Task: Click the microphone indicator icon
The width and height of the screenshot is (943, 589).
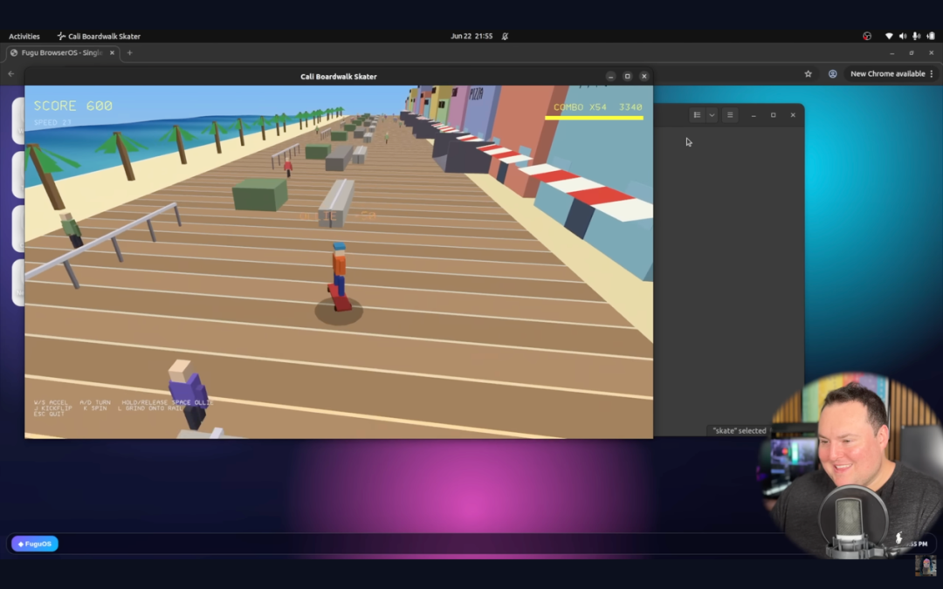Action: click(916, 36)
